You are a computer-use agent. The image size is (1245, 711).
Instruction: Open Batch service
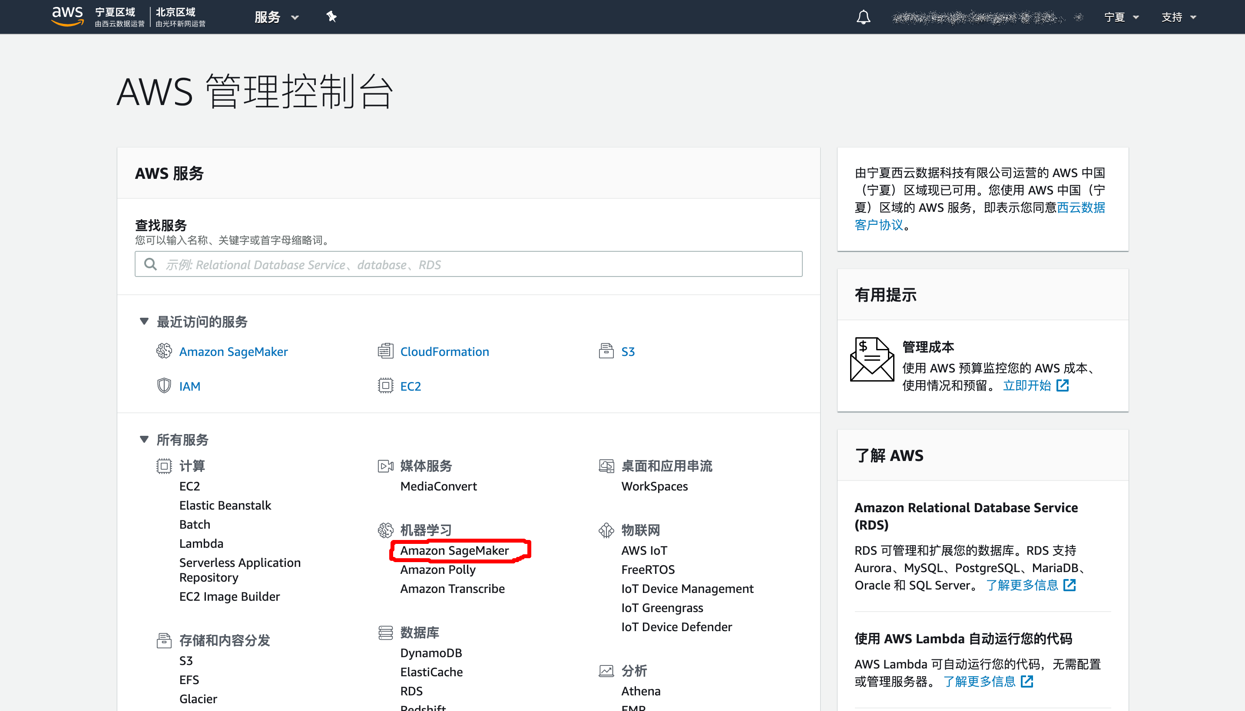coord(195,524)
